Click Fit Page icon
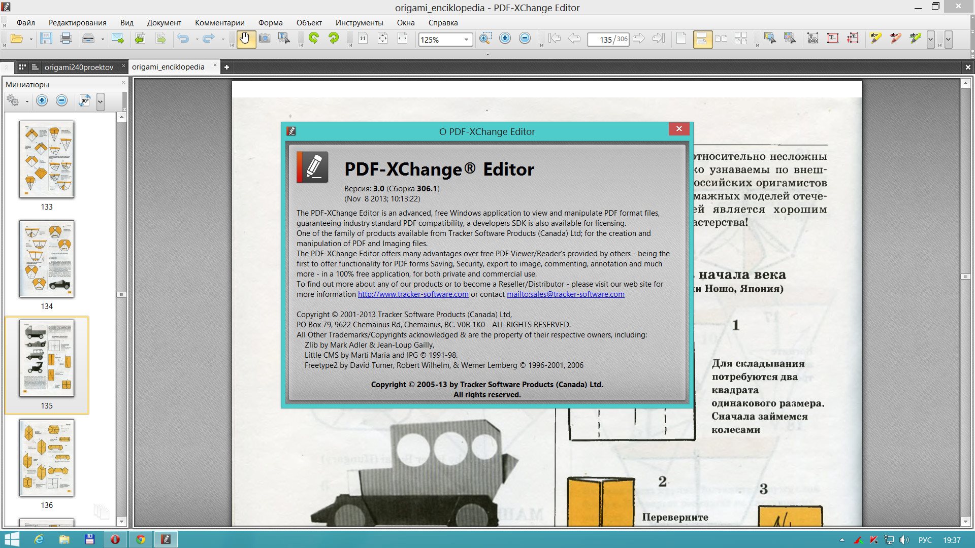 click(x=383, y=39)
